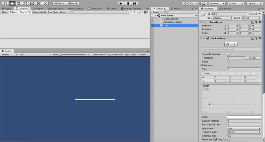The height and width of the screenshot is (142, 265).
Task: Select the Scale tool
Action: (25, 3)
